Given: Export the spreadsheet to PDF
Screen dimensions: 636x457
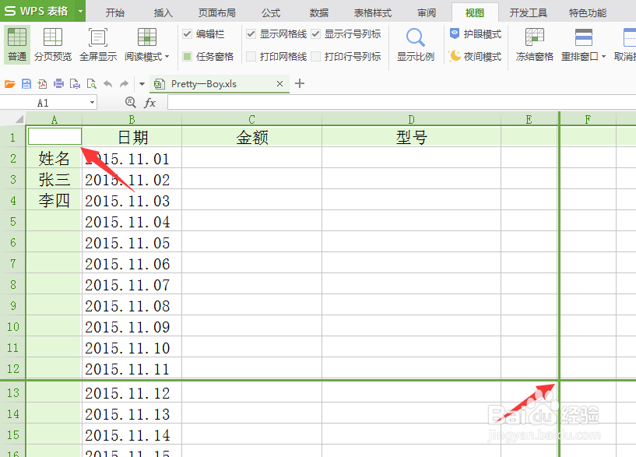Looking at the screenshot, I should [x=42, y=83].
